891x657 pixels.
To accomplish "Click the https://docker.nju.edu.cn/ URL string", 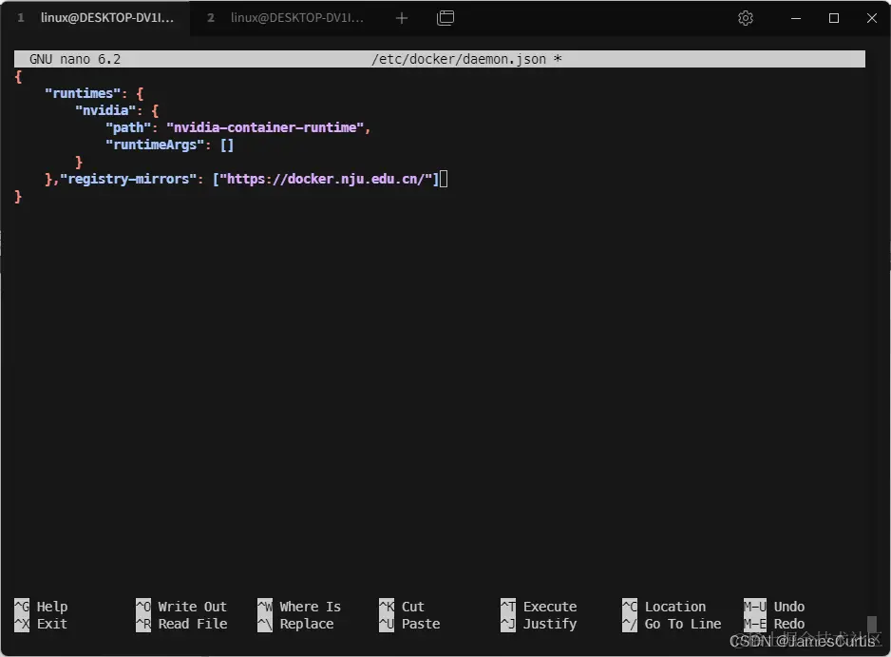I will [x=326, y=179].
